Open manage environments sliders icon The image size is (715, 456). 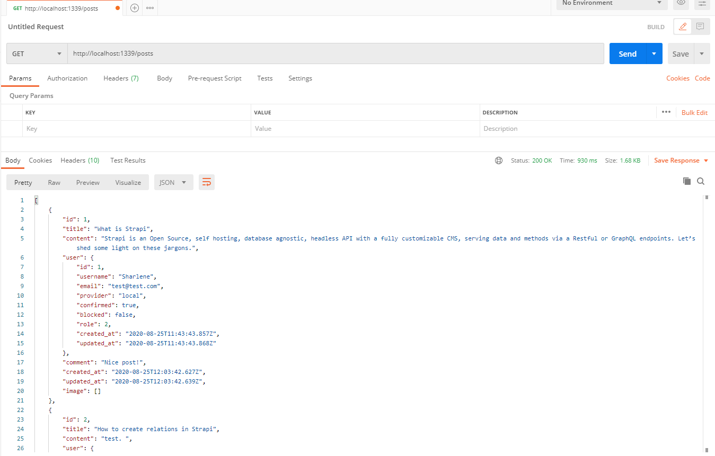(702, 3)
